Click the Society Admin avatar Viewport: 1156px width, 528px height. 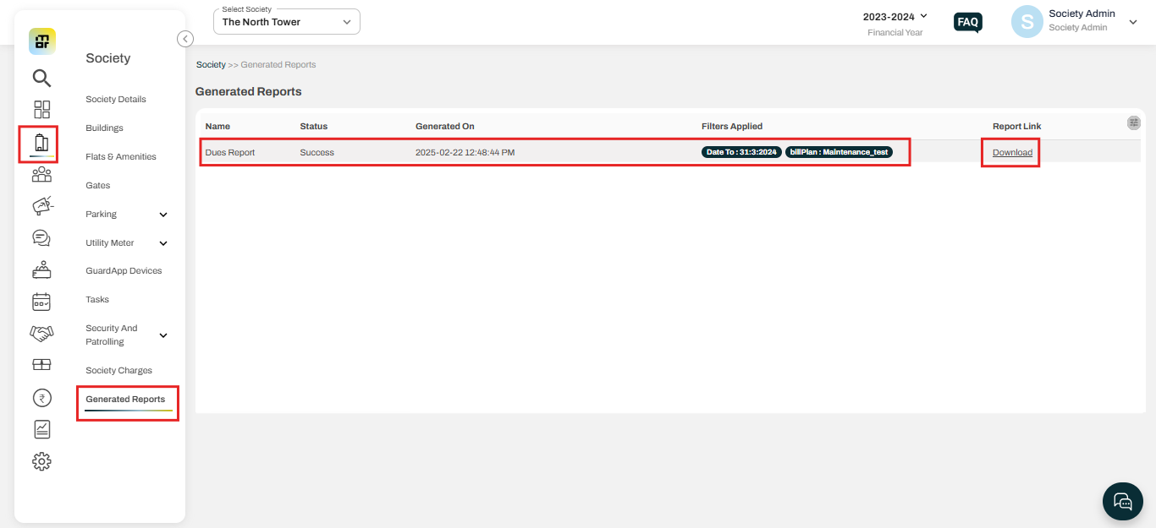pyautogui.click(x=1027, y=22)
